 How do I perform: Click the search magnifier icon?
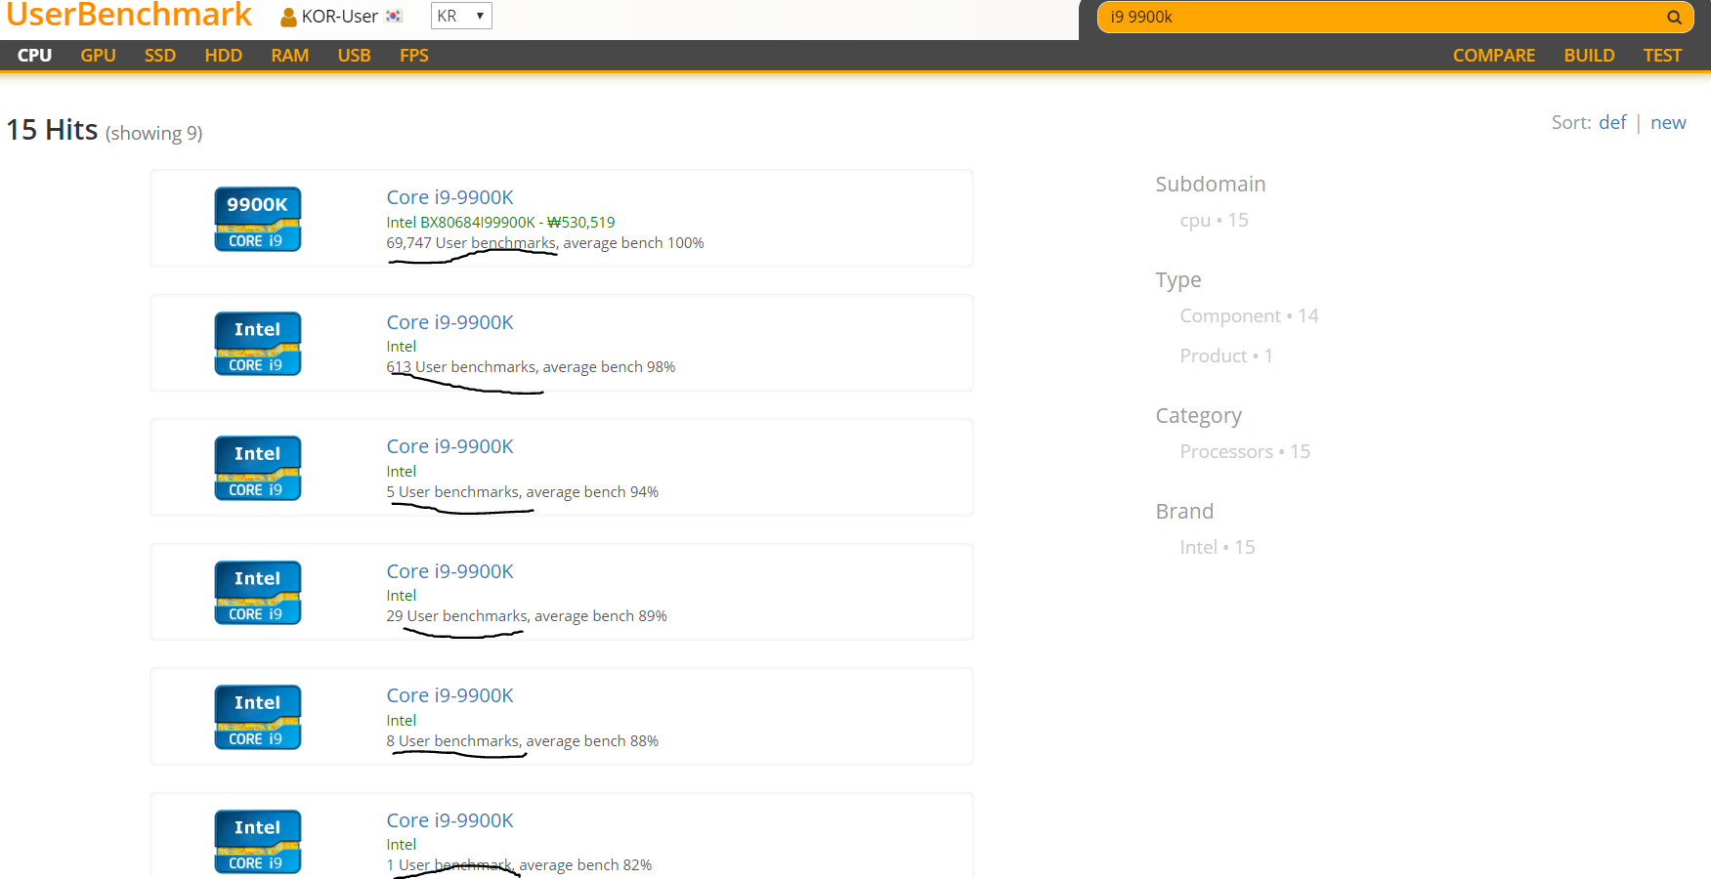click(x=1674, y=17)
